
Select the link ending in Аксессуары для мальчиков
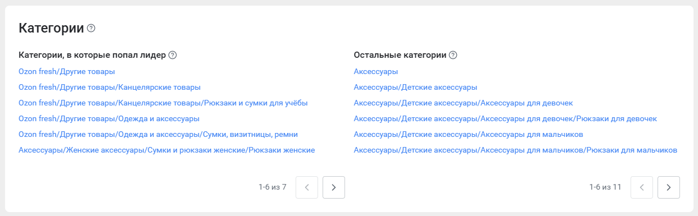[469, 134]
